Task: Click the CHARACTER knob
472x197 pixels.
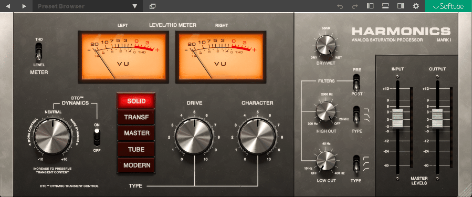Action: [x=257, y=137]
